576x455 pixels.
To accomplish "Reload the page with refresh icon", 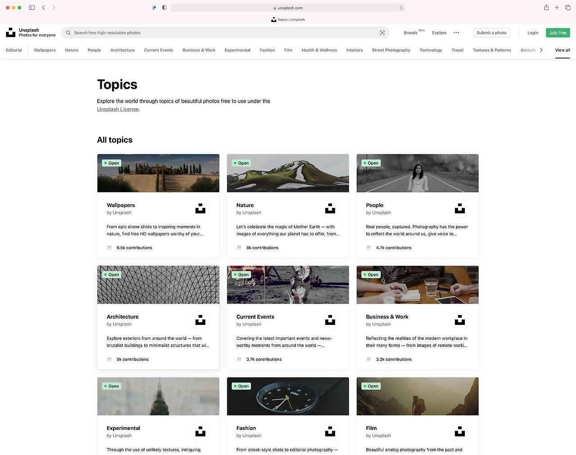I will click(x=401, y=8).
